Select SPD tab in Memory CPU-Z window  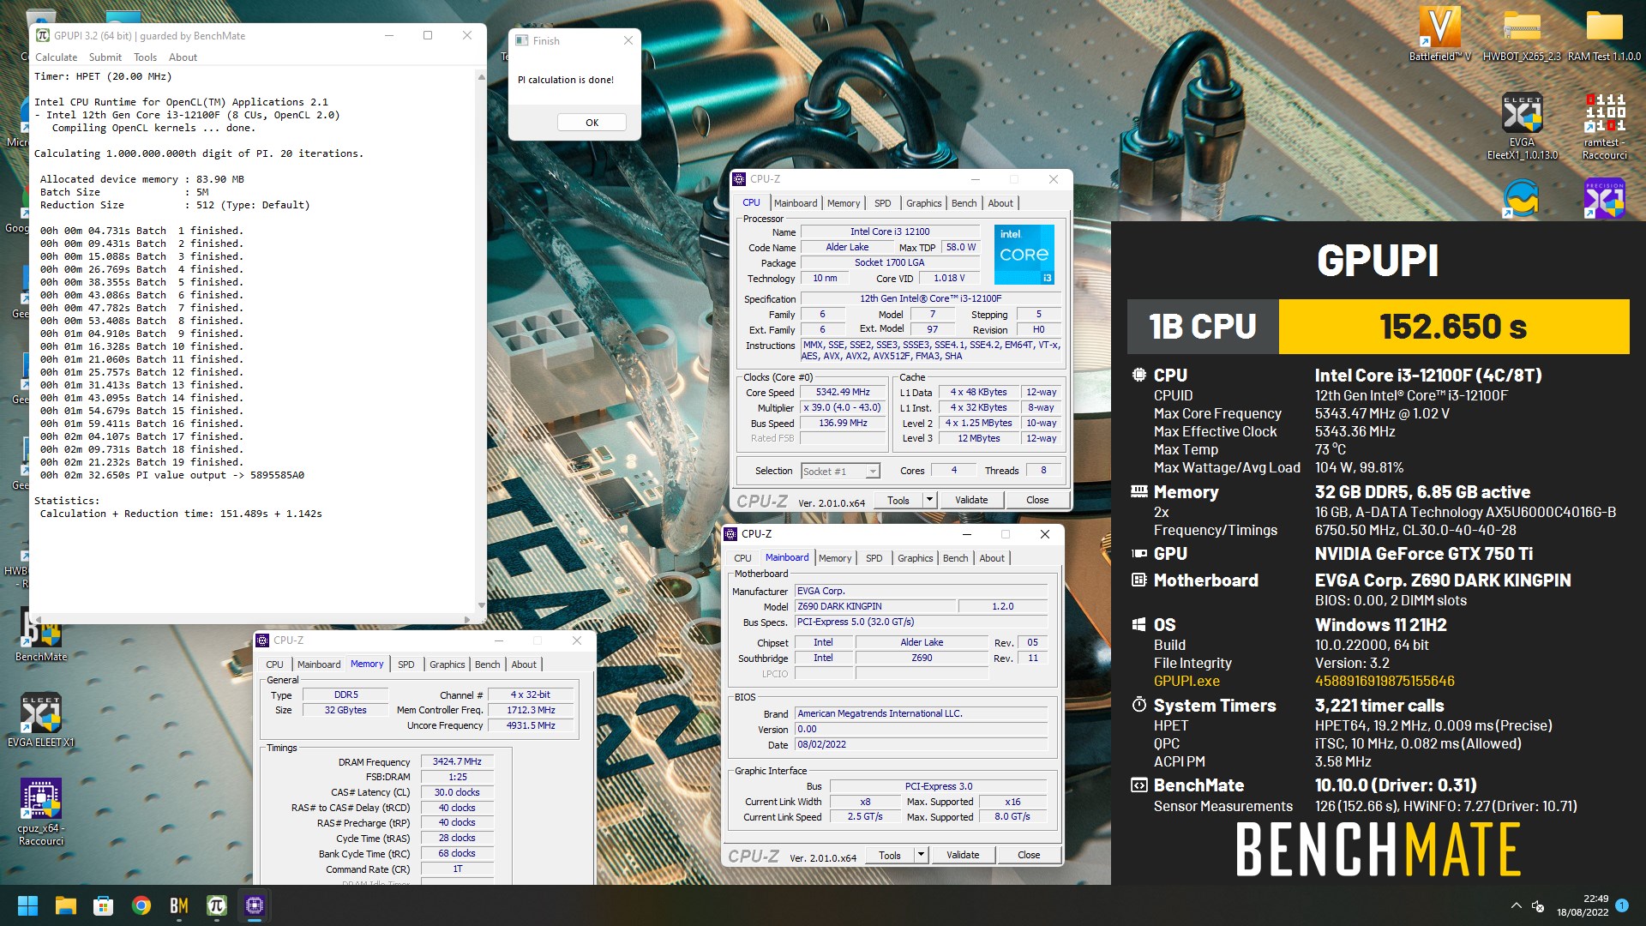[x=405, y=664]
